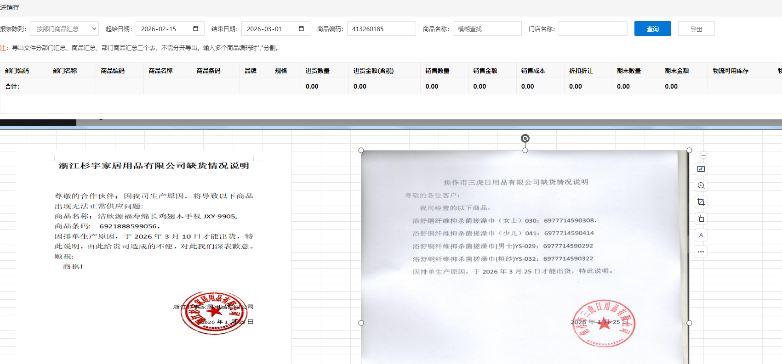Viewport: 782px width, 364px height.
Task: Focus the 商品名称 fuzzy search field
Action: pos(487,28)
